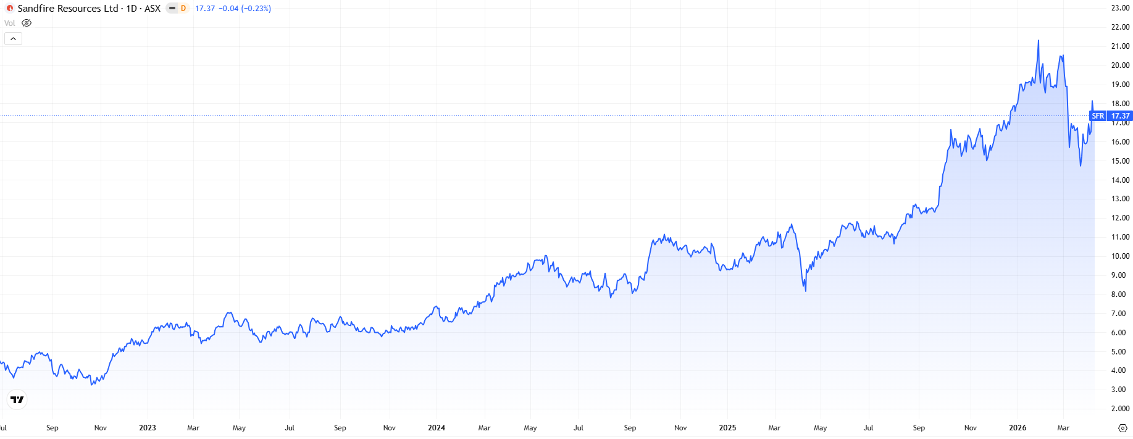Viewport: 1133px width, 439px height.
Task: Click header last price value 17.37
Action: (x=205, y=9)
